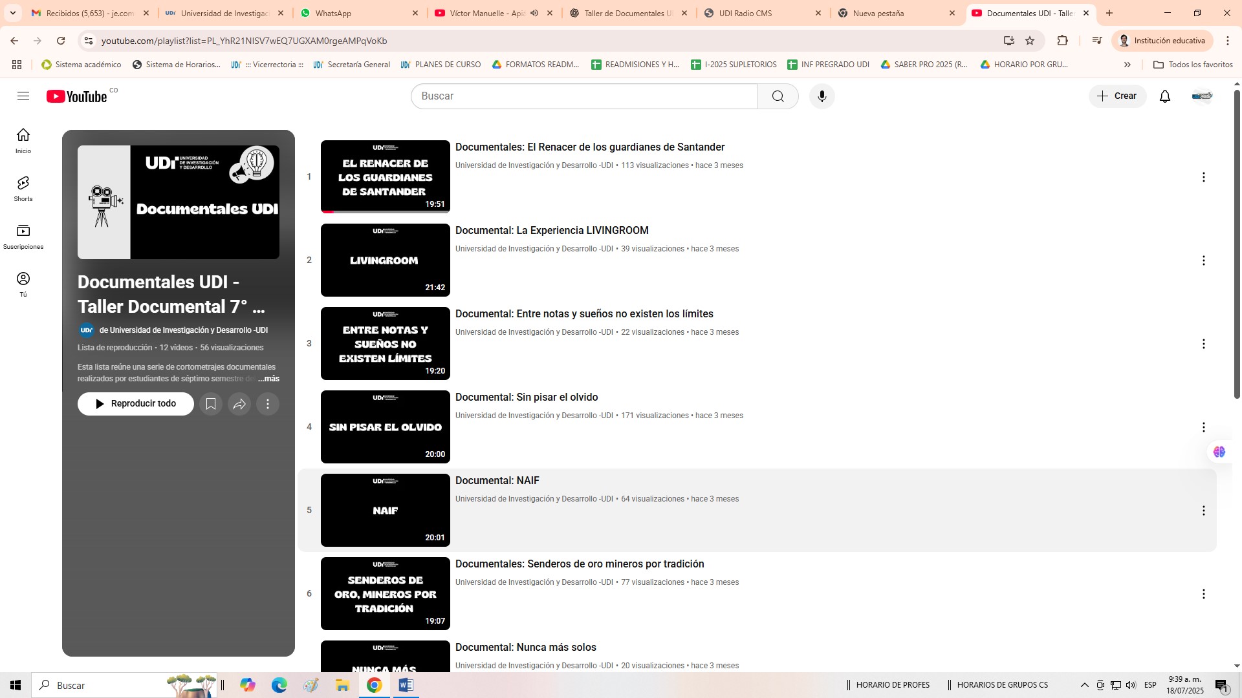Viewport: 1242px width, 698px height.
Task: Open options menu for the LIVINGROOM video
Action: (1203, 260)
